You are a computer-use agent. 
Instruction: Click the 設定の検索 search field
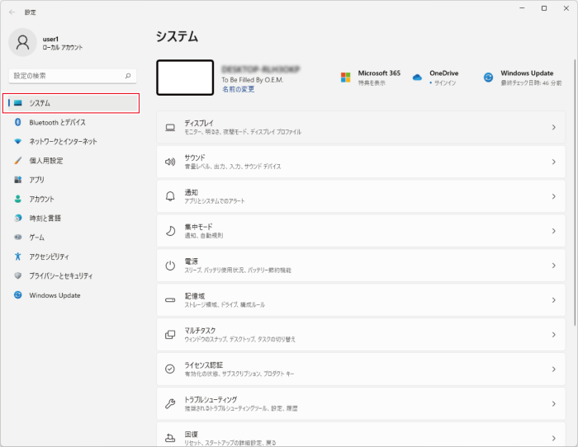(73, 76)
